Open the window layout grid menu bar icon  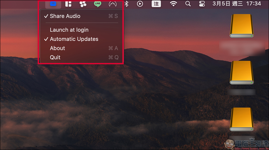click(68, 4)
